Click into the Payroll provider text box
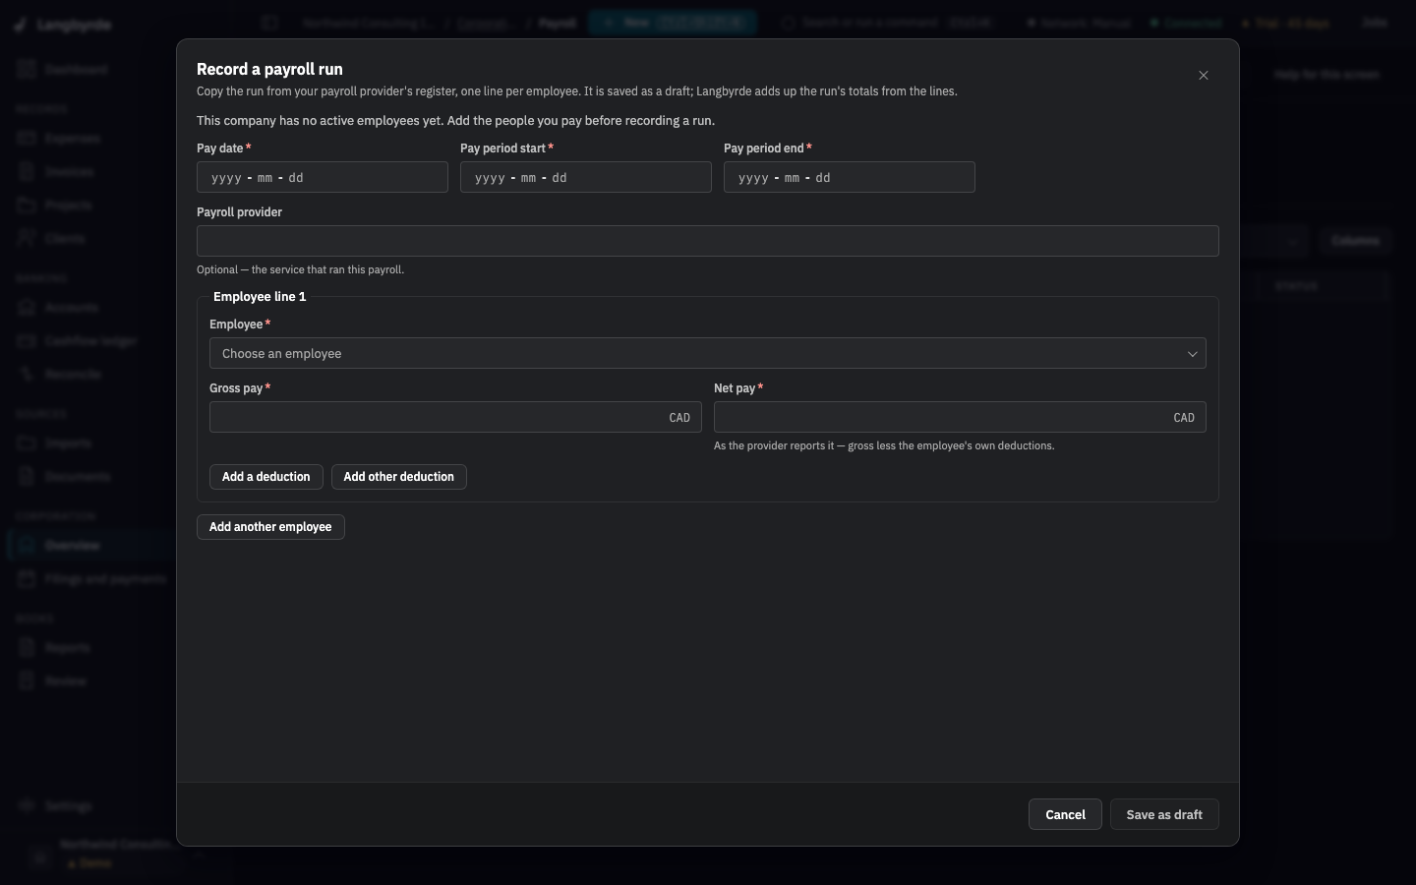 708,241
